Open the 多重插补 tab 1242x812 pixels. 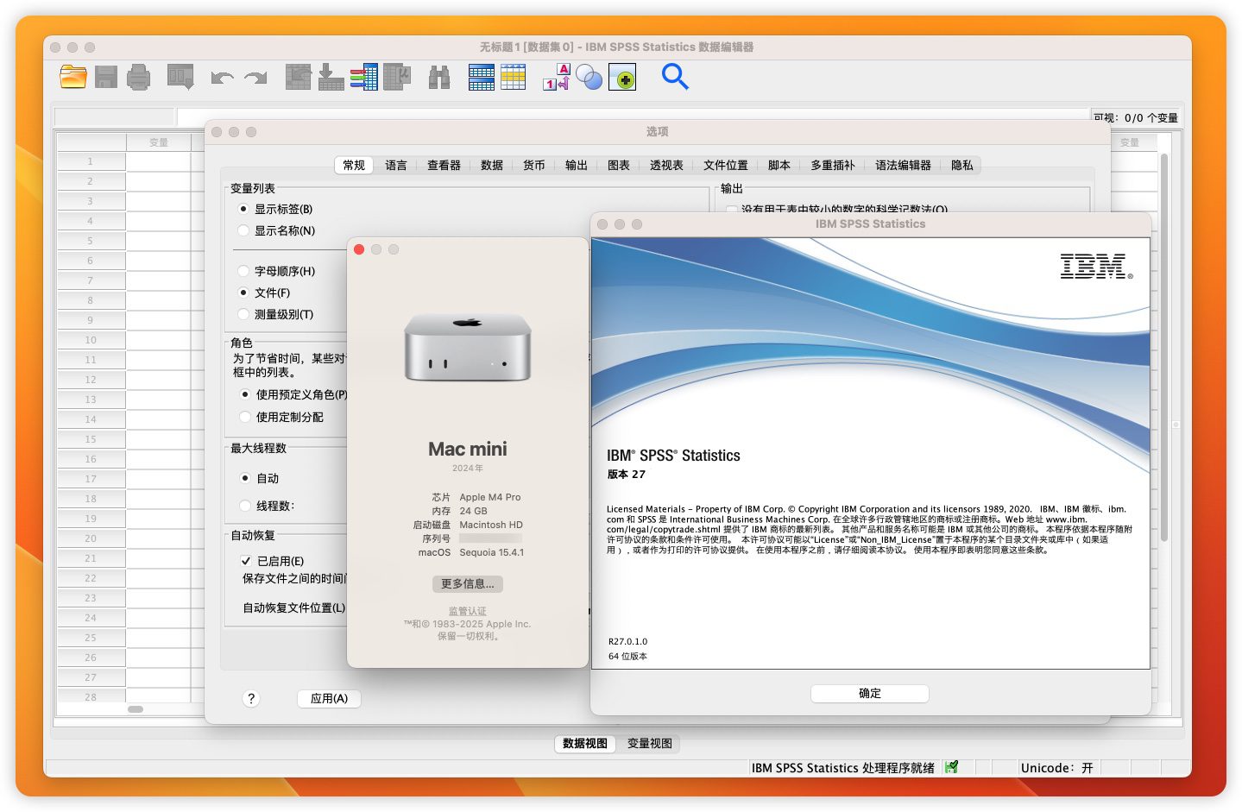point(833,166)
